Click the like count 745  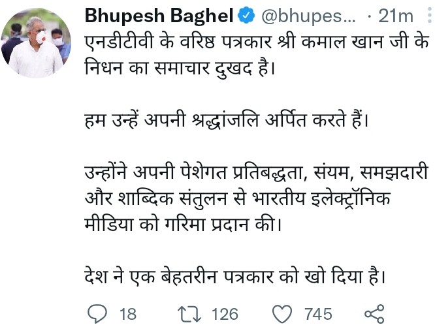click(317, 314)
